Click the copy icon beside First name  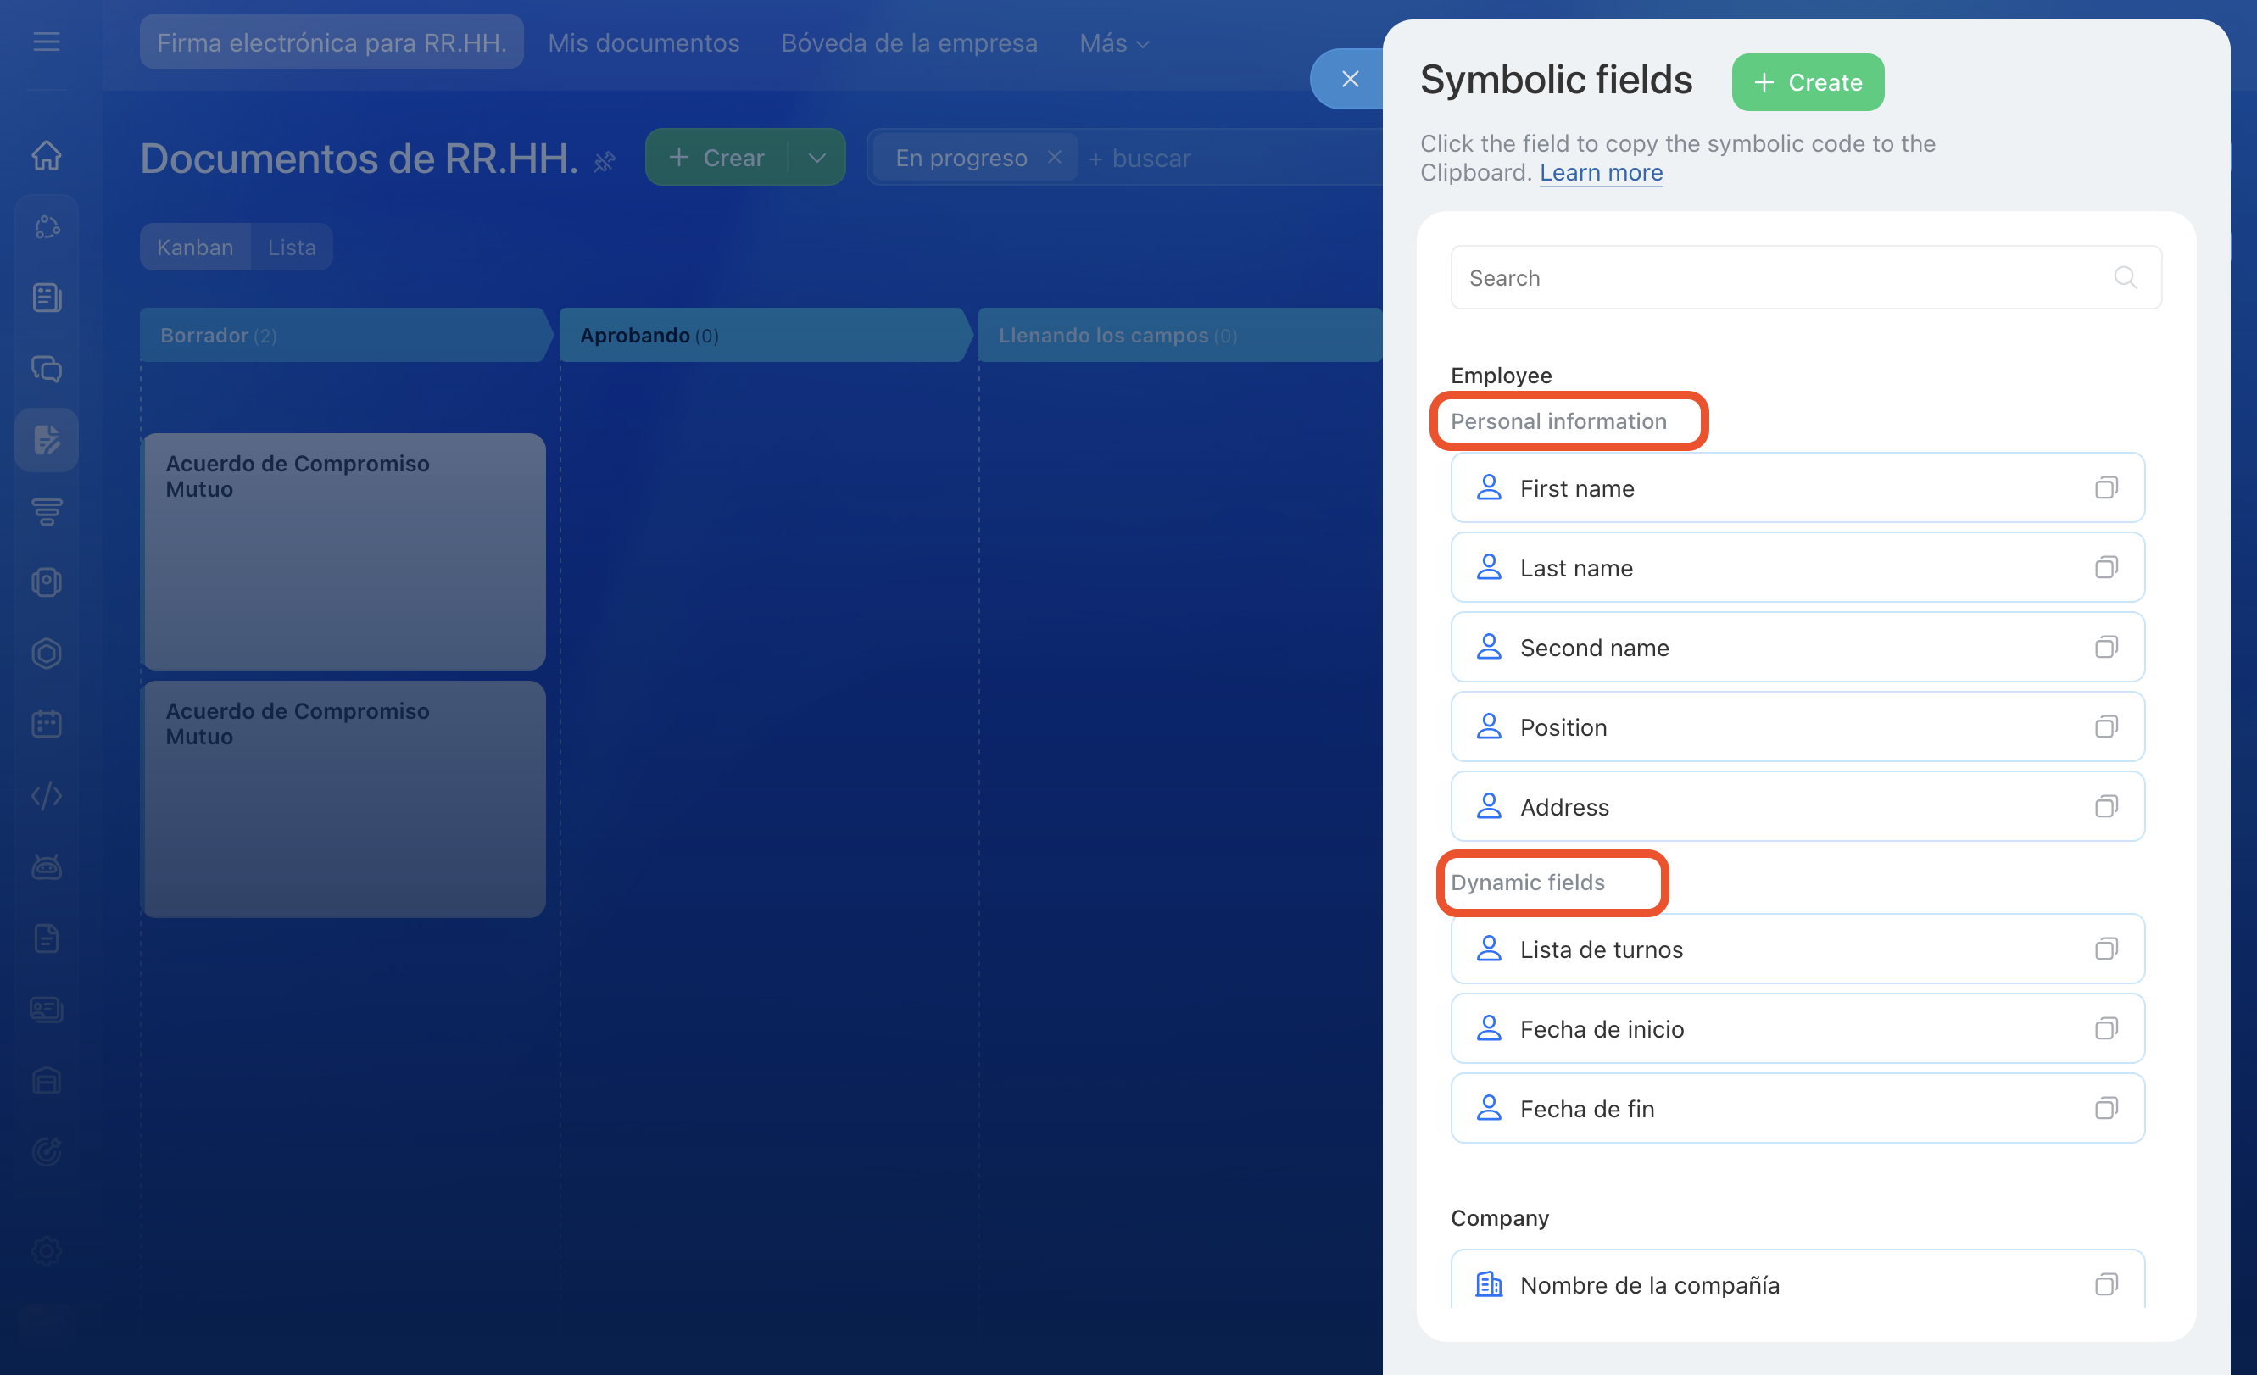pyautogui.click(x=2106, y=487)
